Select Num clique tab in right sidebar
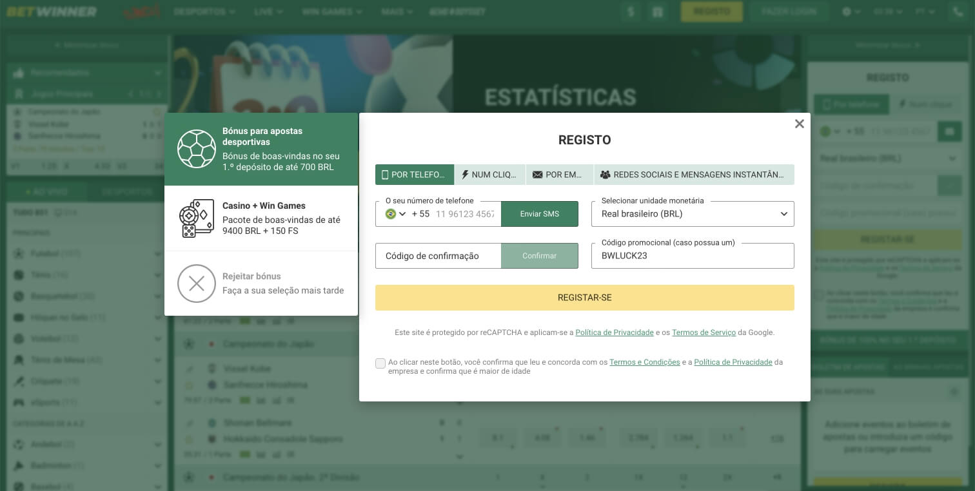The image size is (975, 491). (925, 104)
